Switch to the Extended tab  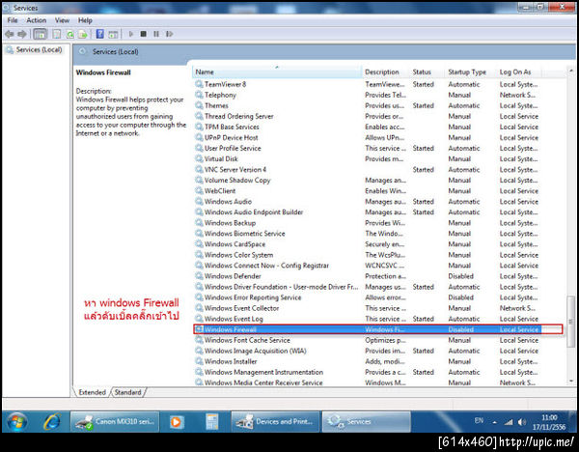tap(92, 392)
